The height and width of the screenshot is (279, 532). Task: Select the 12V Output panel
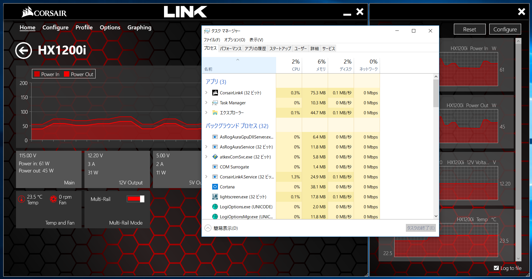(117, 170)
